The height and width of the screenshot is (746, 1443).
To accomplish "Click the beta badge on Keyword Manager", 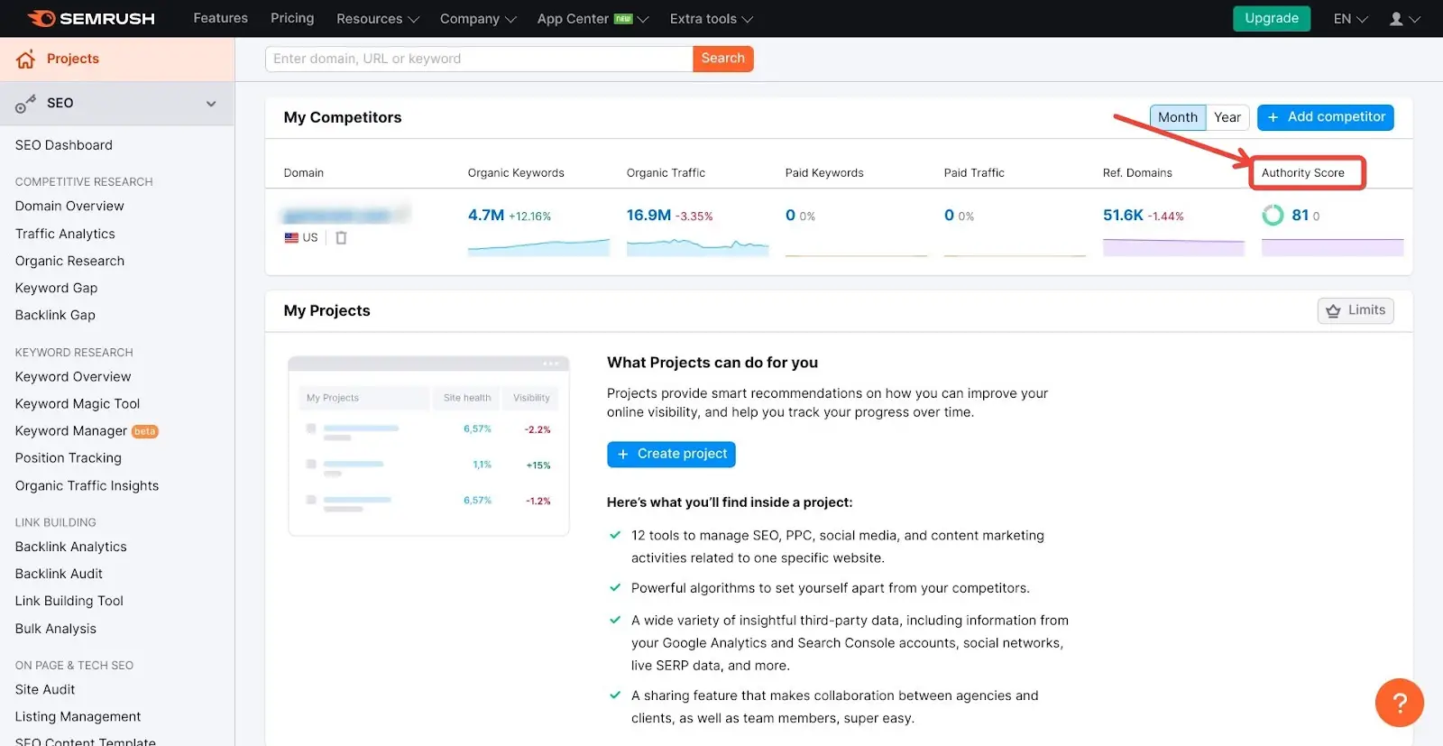I will [145, 431].
